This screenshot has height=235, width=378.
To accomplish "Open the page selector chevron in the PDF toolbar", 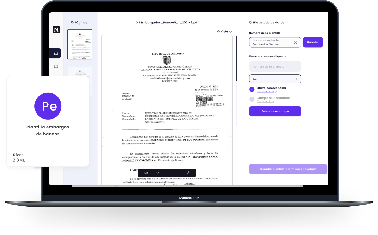I will [157, 173].
